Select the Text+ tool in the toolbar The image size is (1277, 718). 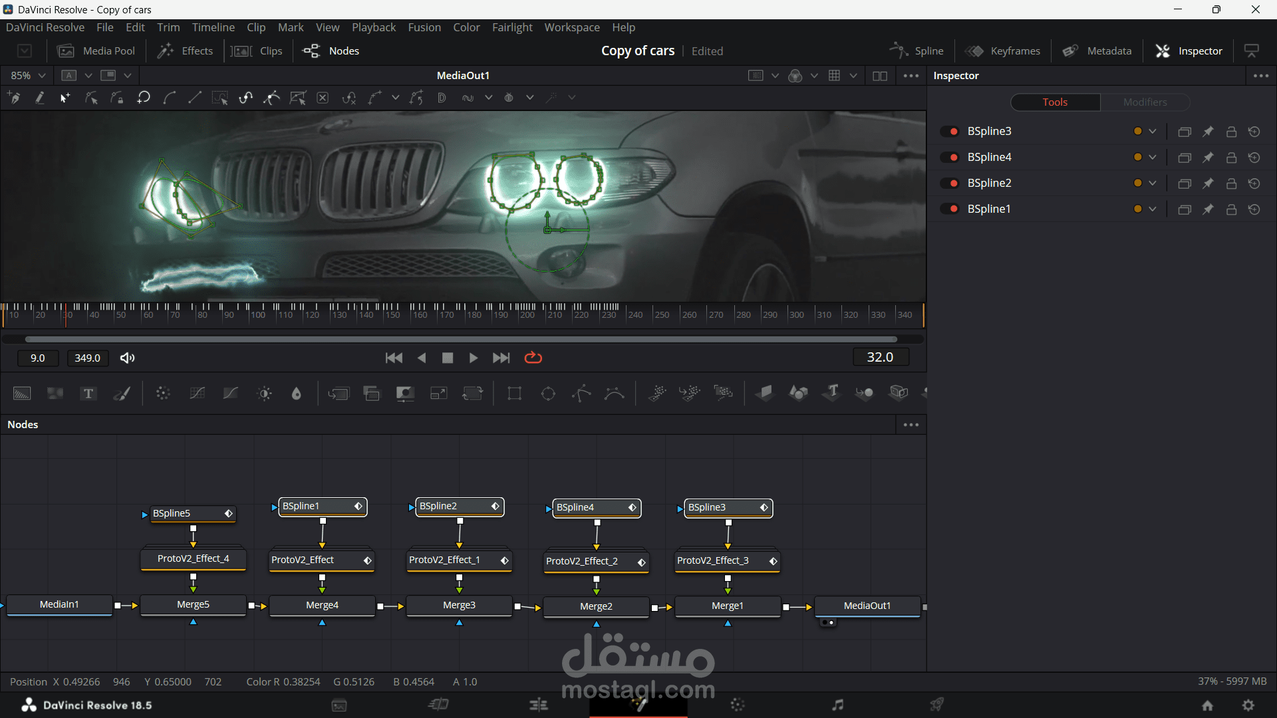pos(88,394)
